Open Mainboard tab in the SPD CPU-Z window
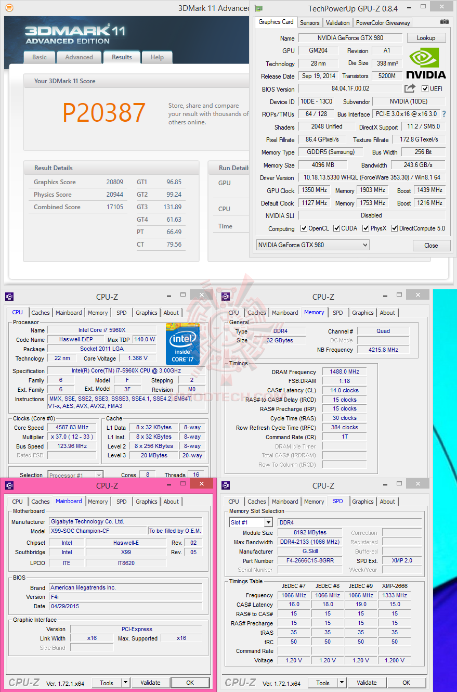The width and height of the screenshot is (457, 692). click(285, 502)
